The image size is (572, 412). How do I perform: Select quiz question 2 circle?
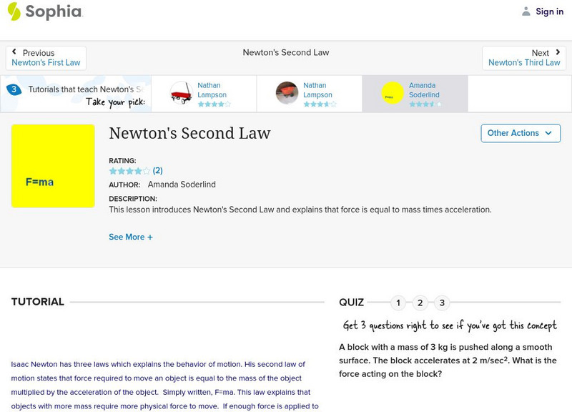[x=420, y=303]
